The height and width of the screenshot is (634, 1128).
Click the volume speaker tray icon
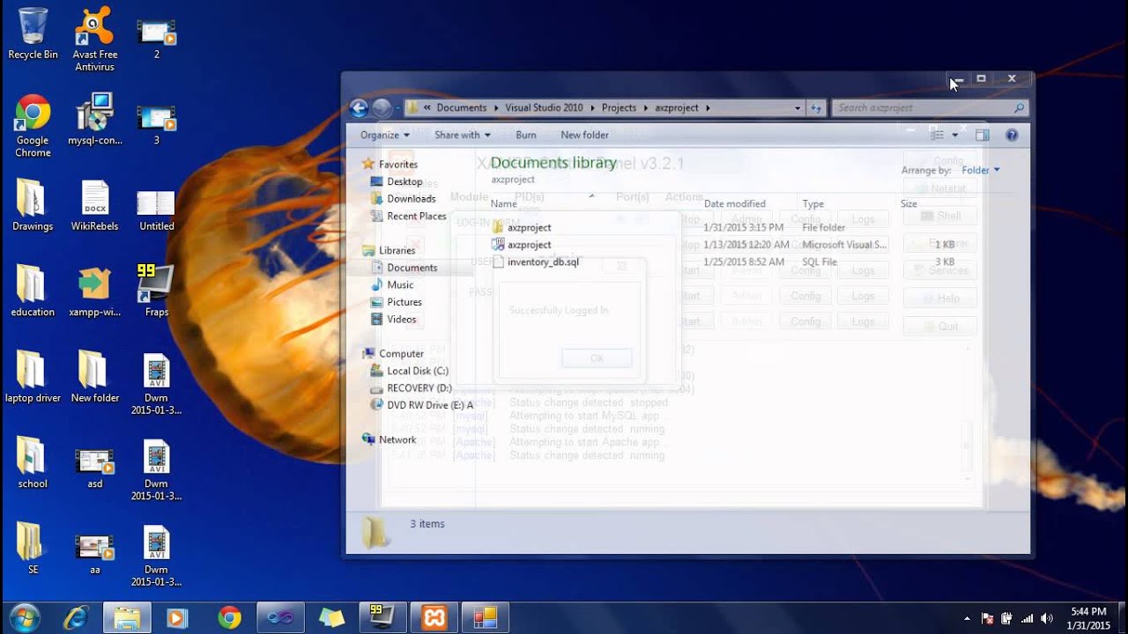(1047, 618)
